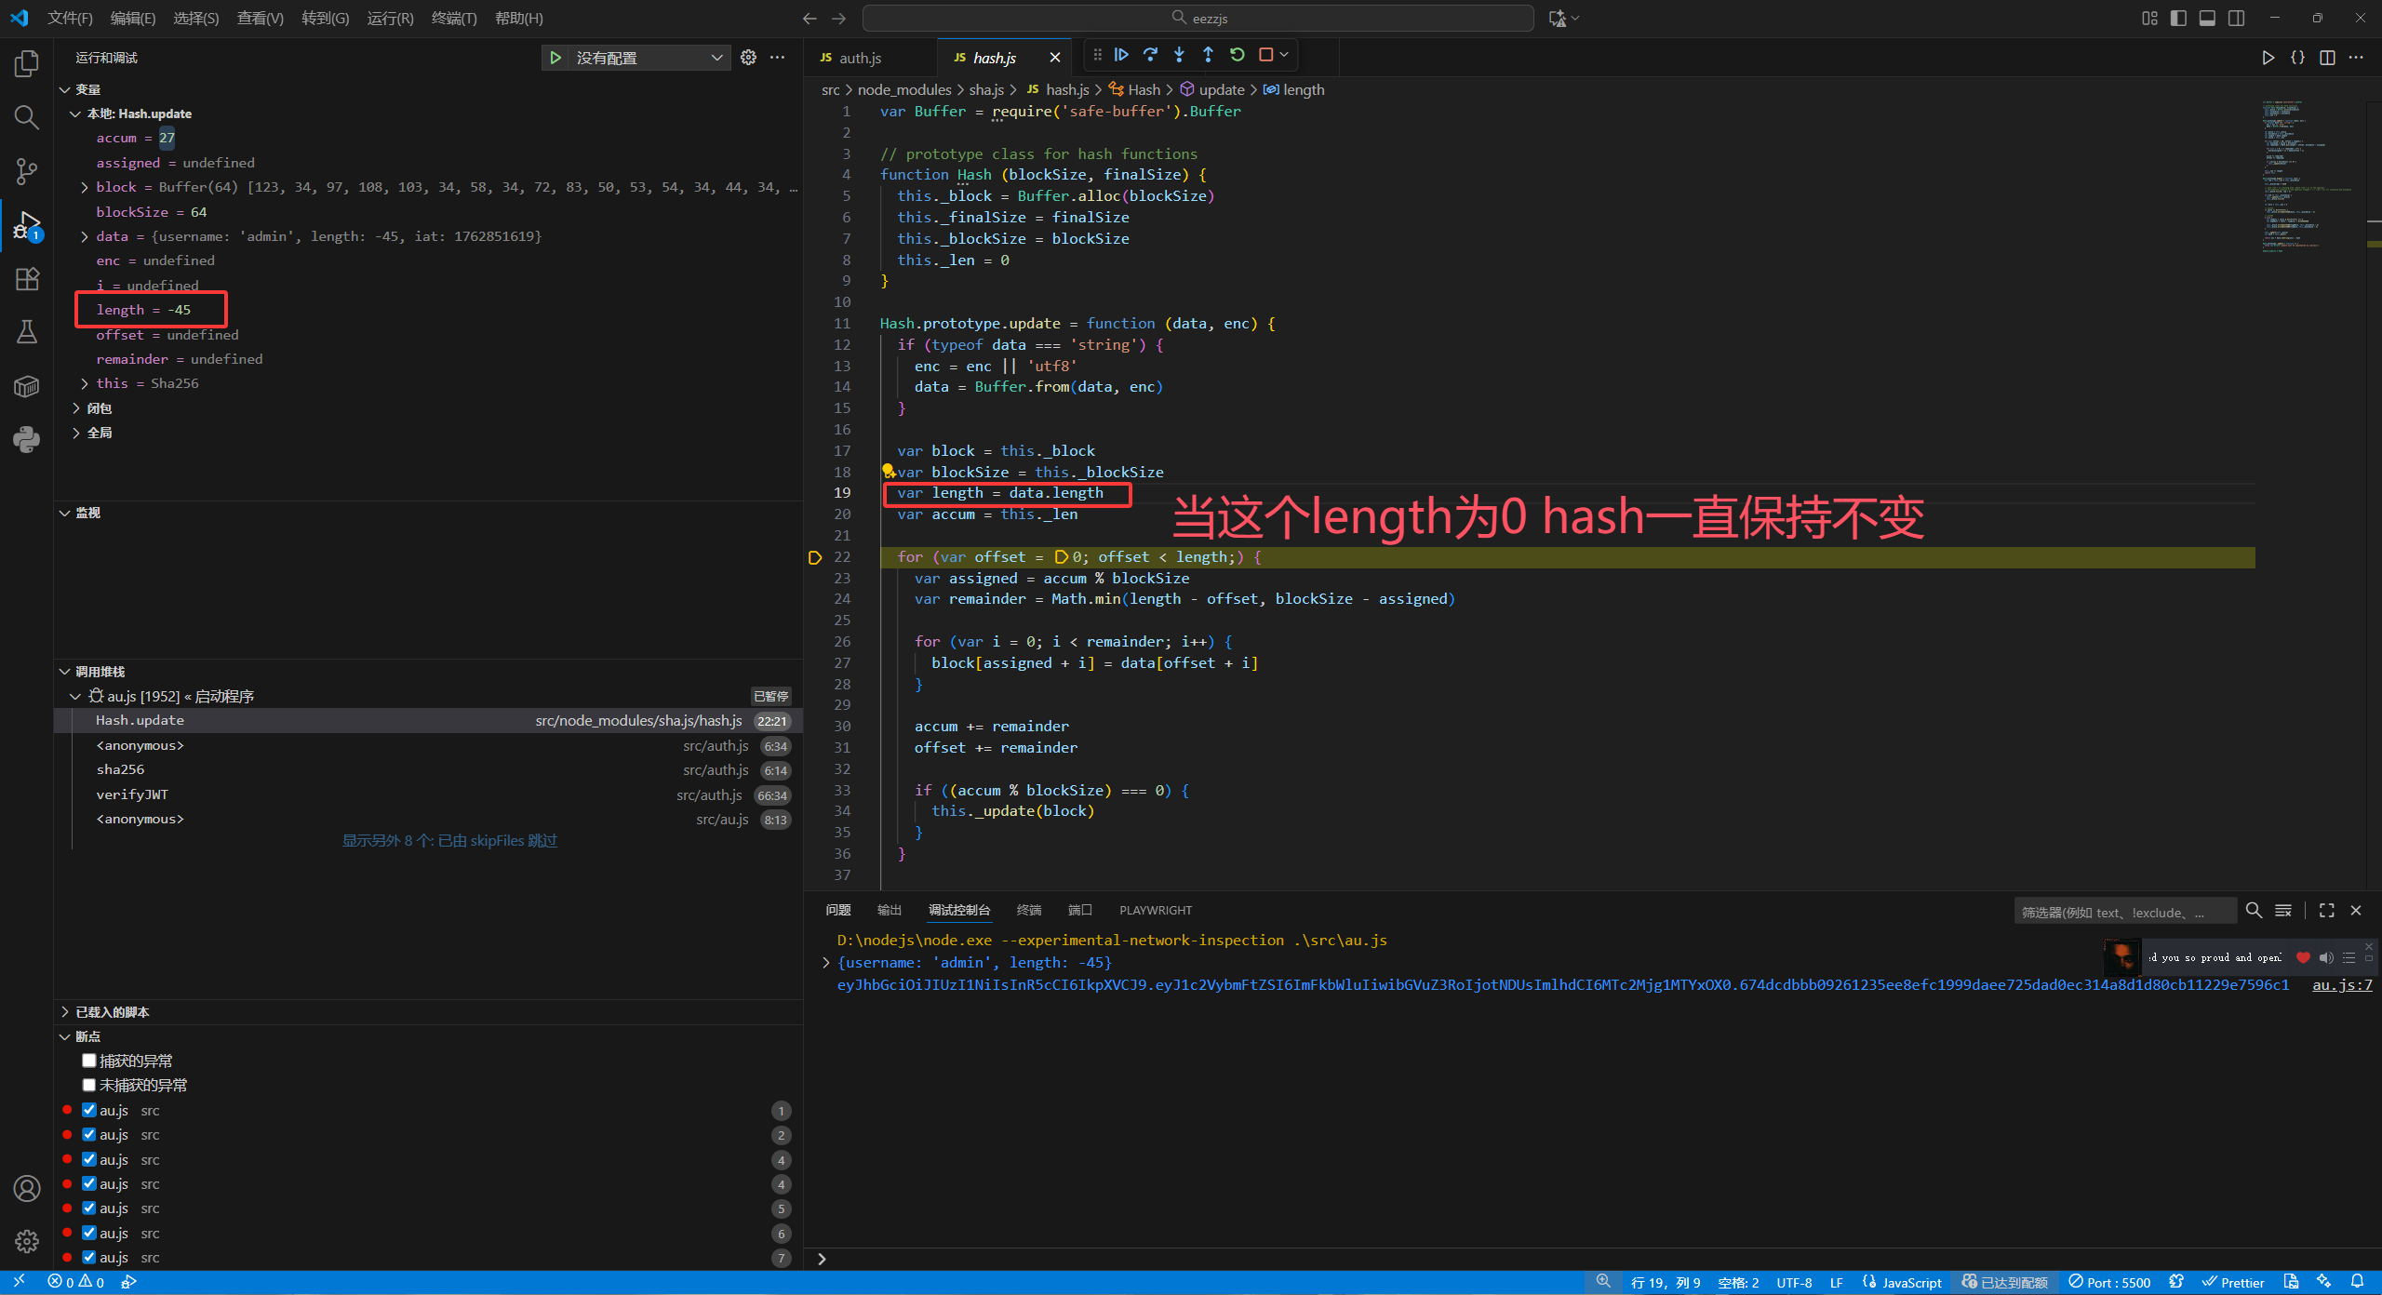Disable the first au.js breakpoint checkbox
The image size is (2382, 1295).
tap(89, 1110)
